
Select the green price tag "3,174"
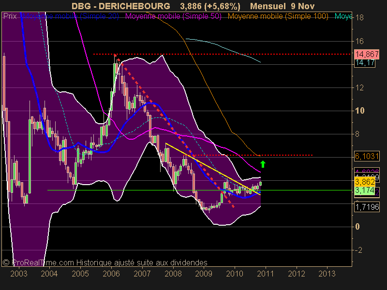[x=365, y=190]
